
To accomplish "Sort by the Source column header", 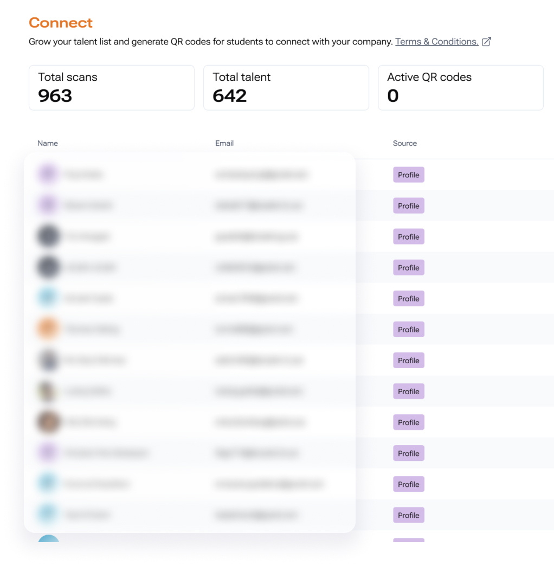I will [x=405, y=143].
